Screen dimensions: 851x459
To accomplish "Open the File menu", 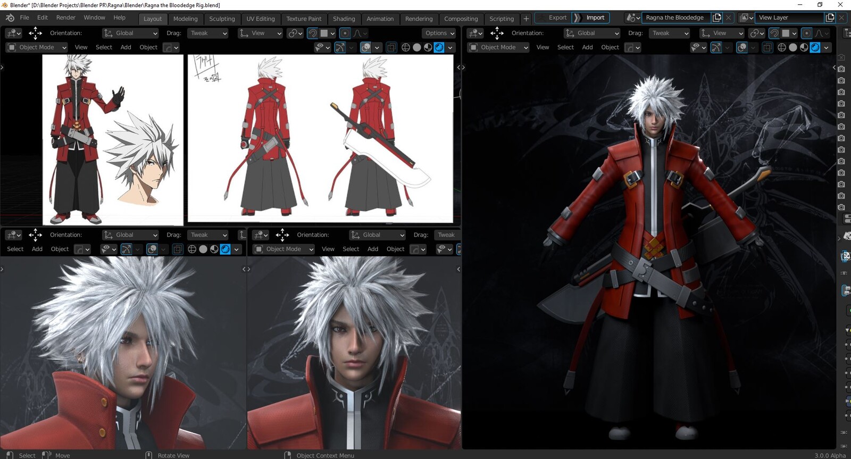I will click(24, 18).
